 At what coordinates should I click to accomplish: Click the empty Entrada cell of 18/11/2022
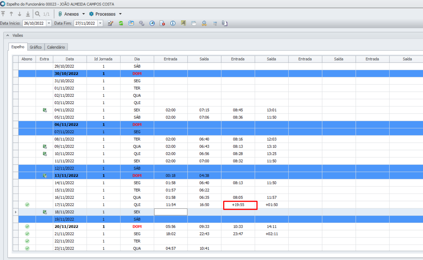coord(171,212)
